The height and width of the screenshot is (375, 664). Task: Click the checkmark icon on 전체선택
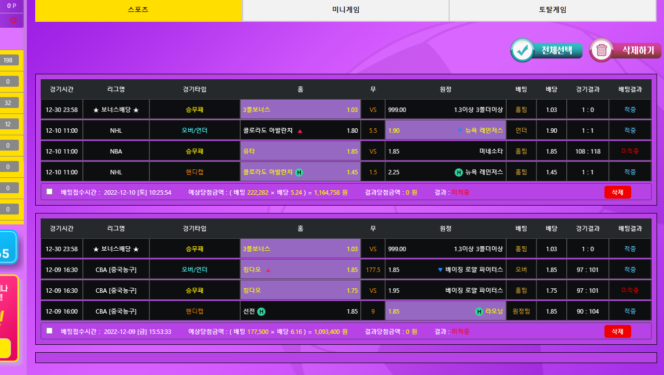pos(522,50)
